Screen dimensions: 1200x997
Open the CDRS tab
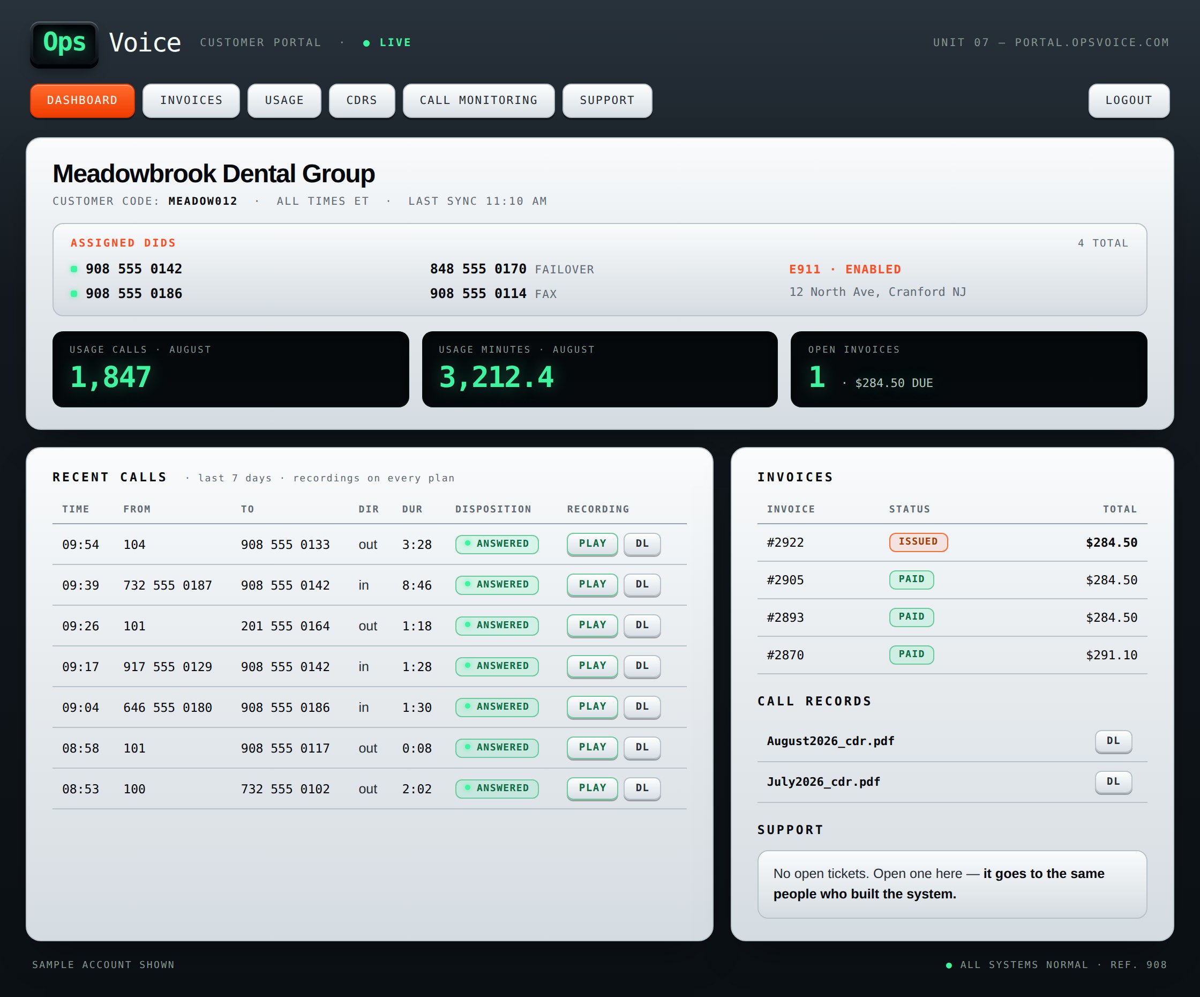pos(362,101)
